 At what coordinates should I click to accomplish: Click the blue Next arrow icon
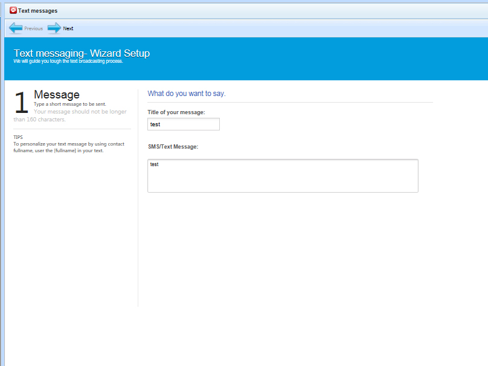click(54, 28)
